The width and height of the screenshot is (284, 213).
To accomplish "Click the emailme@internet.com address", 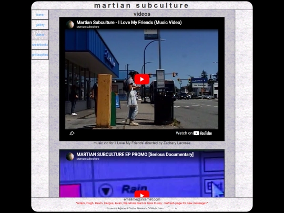I will coord(142,199).
